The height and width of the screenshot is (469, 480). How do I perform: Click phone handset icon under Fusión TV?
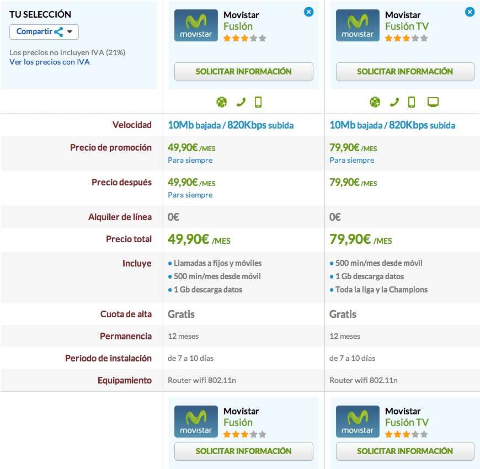point(394,102)
